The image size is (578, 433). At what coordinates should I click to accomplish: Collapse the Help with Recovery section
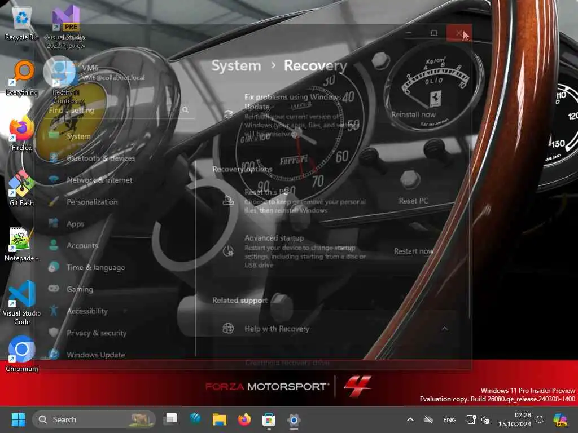445,329
